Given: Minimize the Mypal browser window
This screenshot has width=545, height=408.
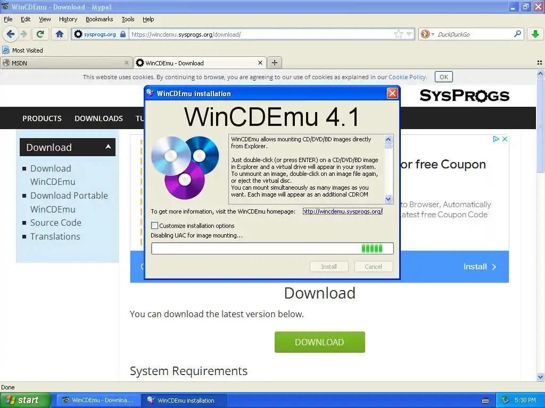Looking at the screenshot, I should 514,6.
